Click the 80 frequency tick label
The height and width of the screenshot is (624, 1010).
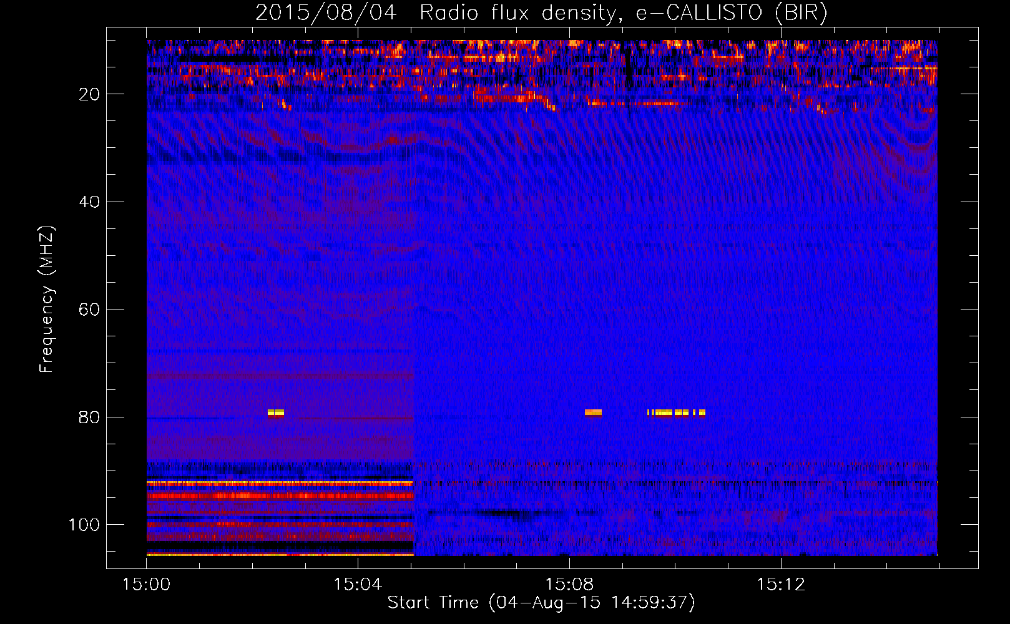pyautogui.click(x=89, y=417)
